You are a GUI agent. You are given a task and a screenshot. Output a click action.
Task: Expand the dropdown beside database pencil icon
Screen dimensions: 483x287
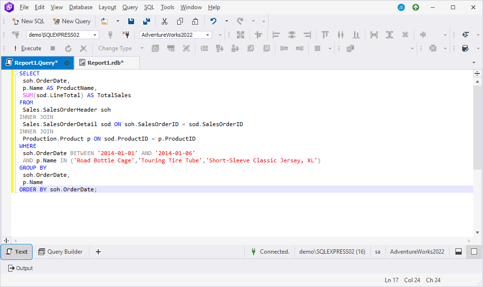coord(478,48)
